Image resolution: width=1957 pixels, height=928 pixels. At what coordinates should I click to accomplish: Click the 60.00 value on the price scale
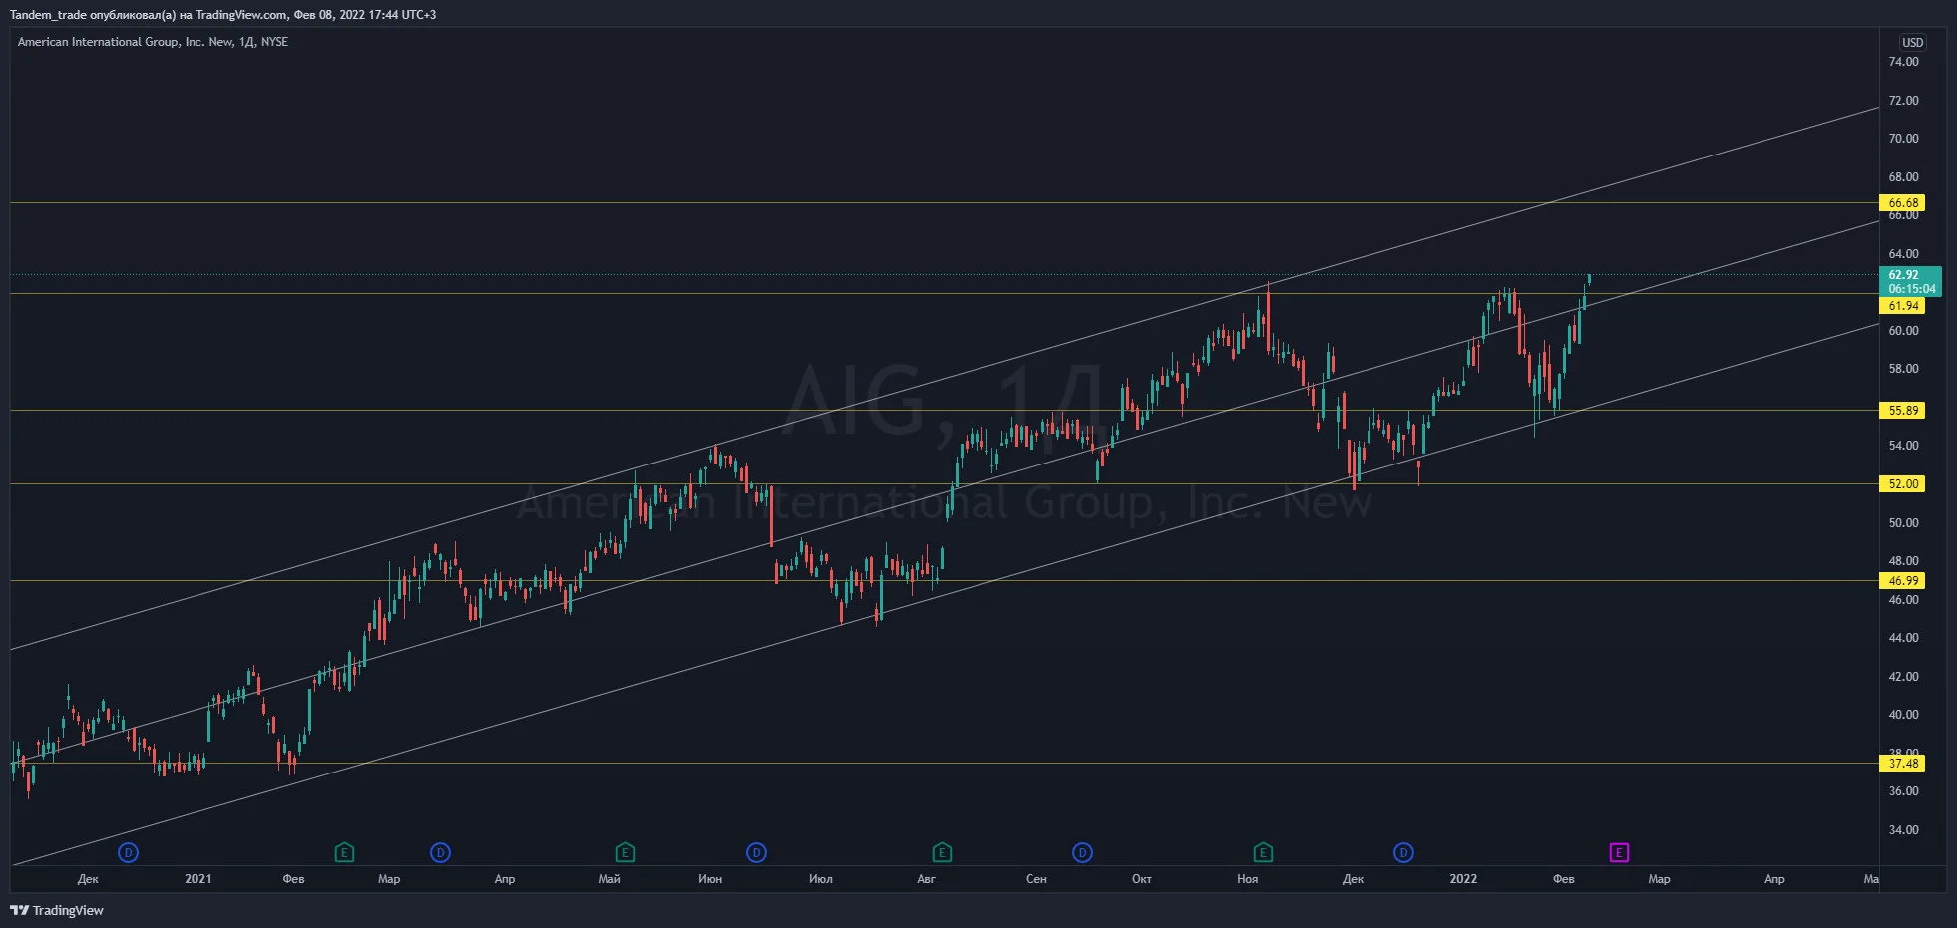coord(1903,331)
